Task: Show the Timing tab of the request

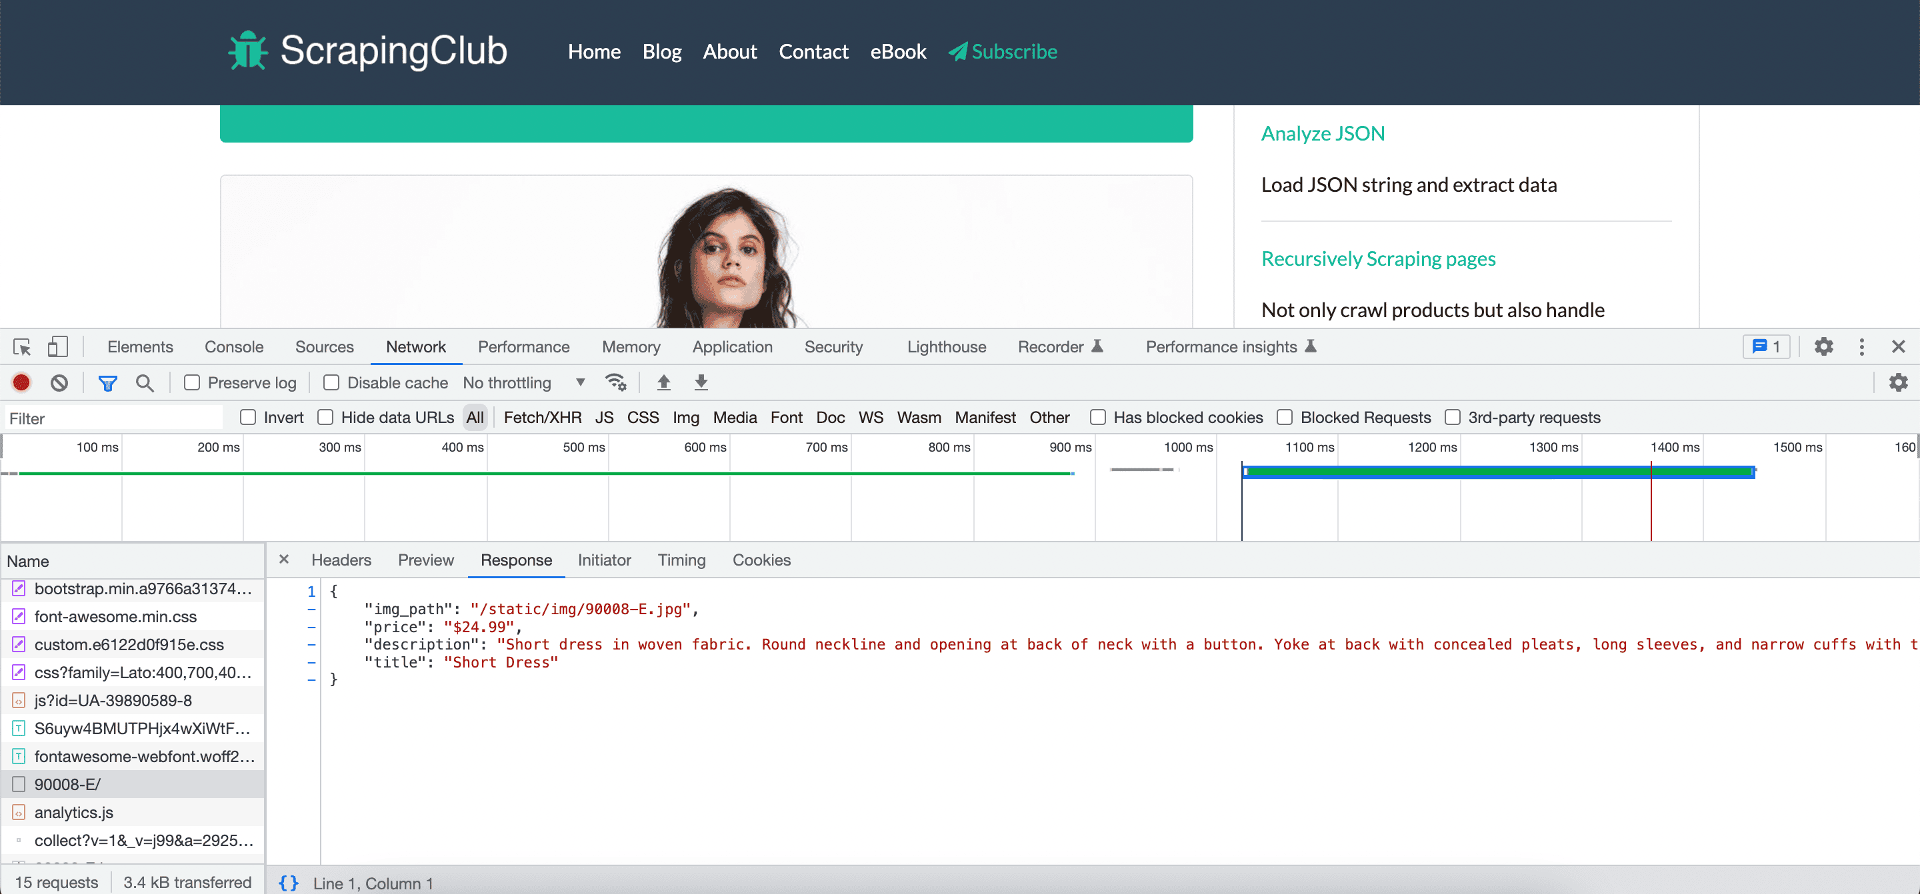Action: (x=681, y=560)
